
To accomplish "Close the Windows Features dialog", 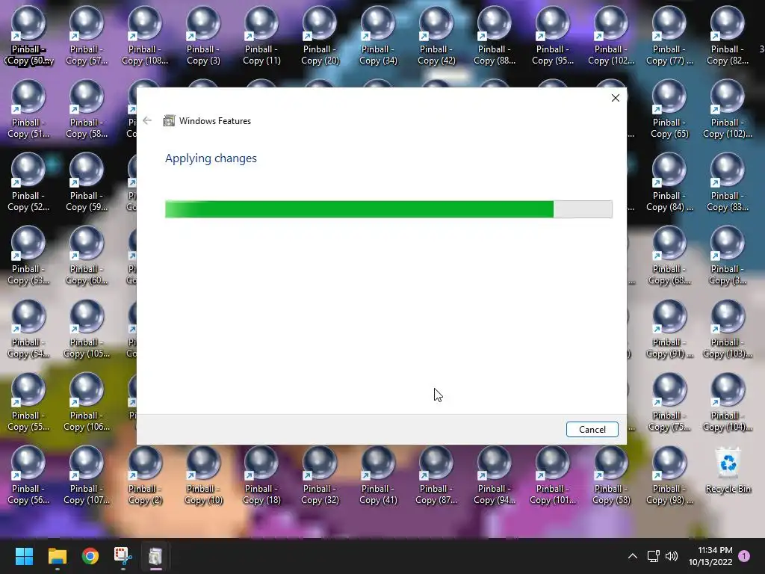I will pyautogui.click(x=616, y=98).
